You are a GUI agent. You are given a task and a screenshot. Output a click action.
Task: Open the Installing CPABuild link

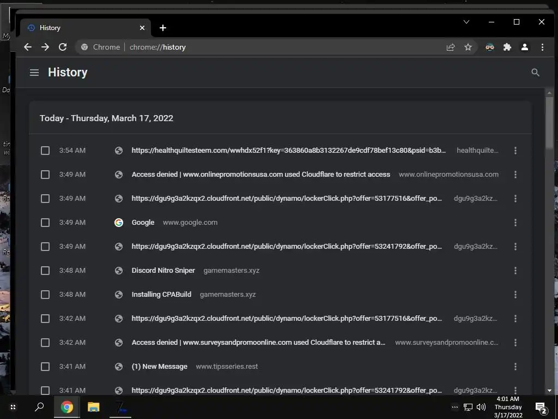coord(161,294)
